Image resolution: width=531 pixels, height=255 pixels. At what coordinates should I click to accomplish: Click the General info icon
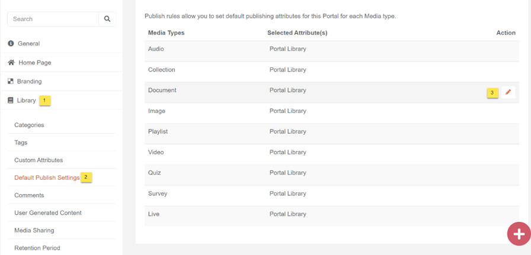11,43
